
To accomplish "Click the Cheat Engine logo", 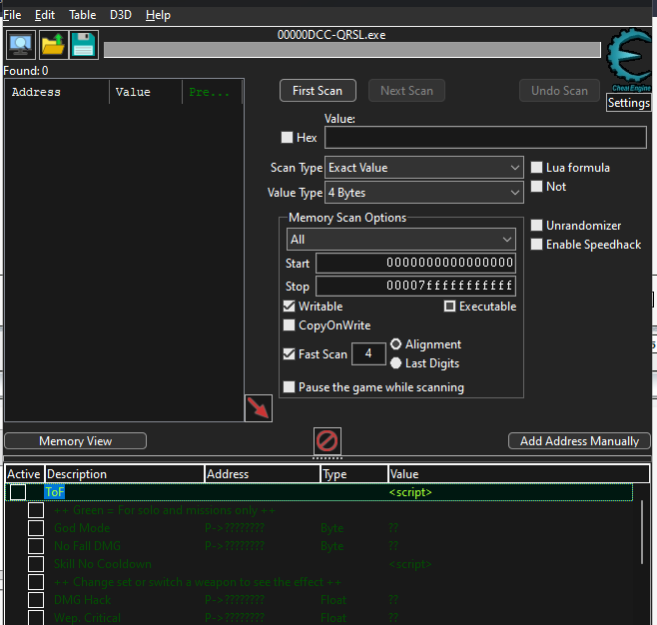I will 629,60.
